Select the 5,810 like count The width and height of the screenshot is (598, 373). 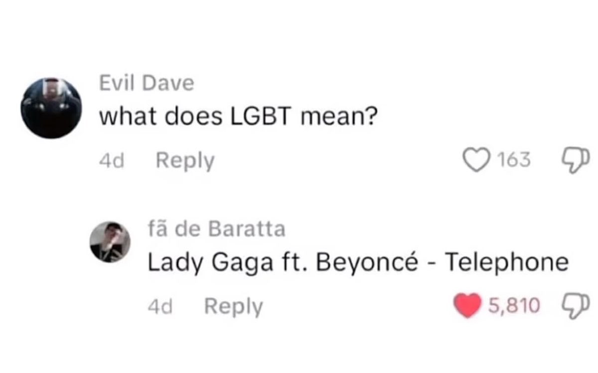514,305
